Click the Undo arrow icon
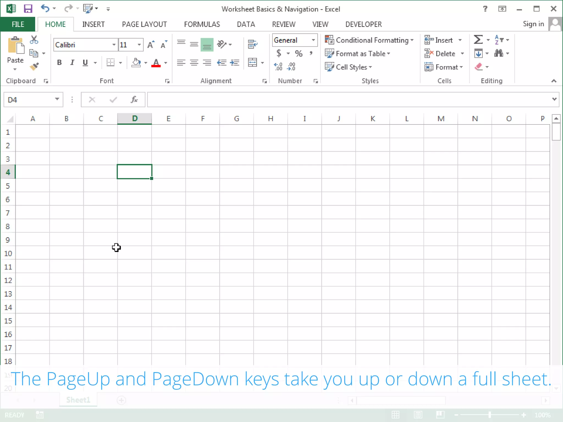This screenshot has height=422, width=563. pyautogui.click(x=45, y=9)
